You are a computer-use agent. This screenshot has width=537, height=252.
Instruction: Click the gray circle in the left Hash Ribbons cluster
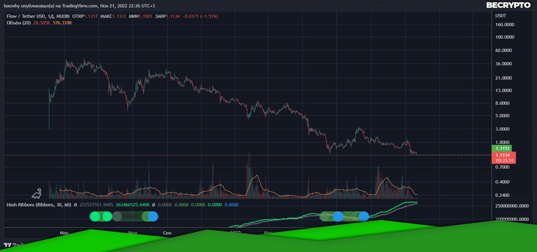coord(117,216)
